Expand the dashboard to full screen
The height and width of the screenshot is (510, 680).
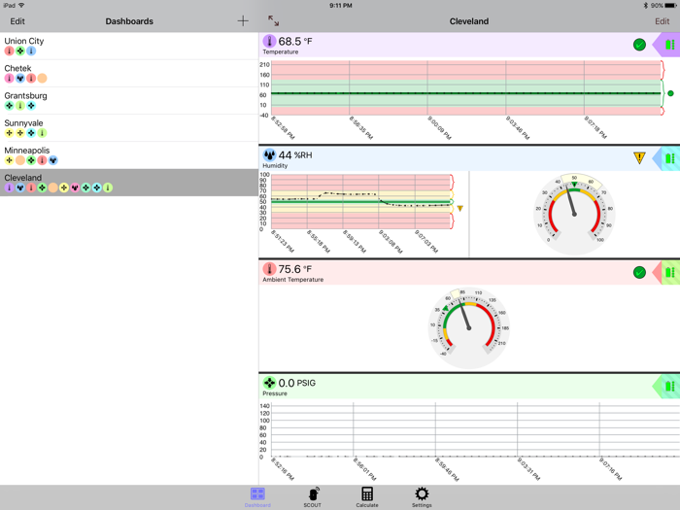tap(273, 20)
